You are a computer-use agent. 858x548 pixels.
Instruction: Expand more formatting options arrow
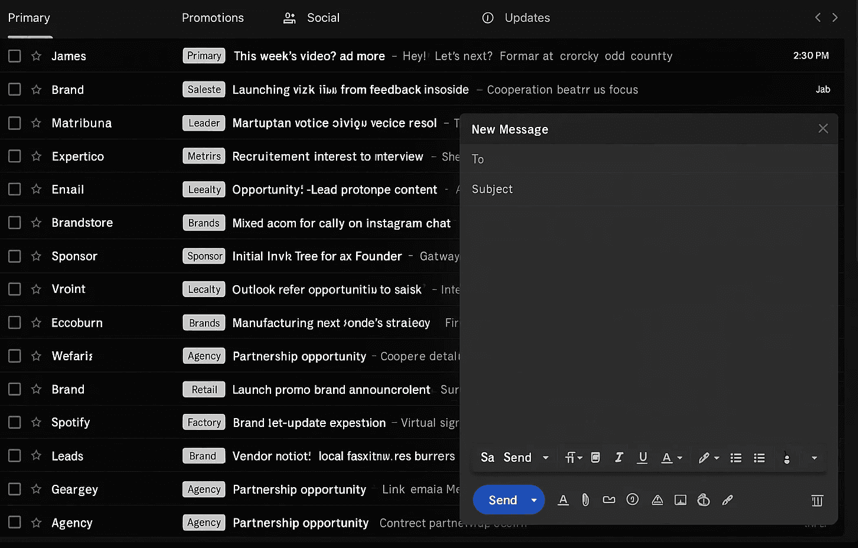814,458
